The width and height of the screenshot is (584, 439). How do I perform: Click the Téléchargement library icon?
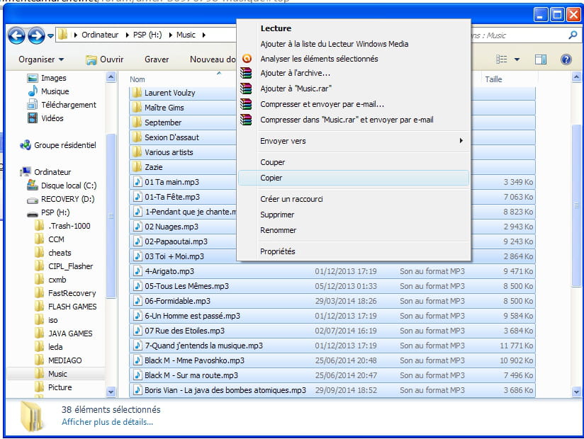pos(33,105)
